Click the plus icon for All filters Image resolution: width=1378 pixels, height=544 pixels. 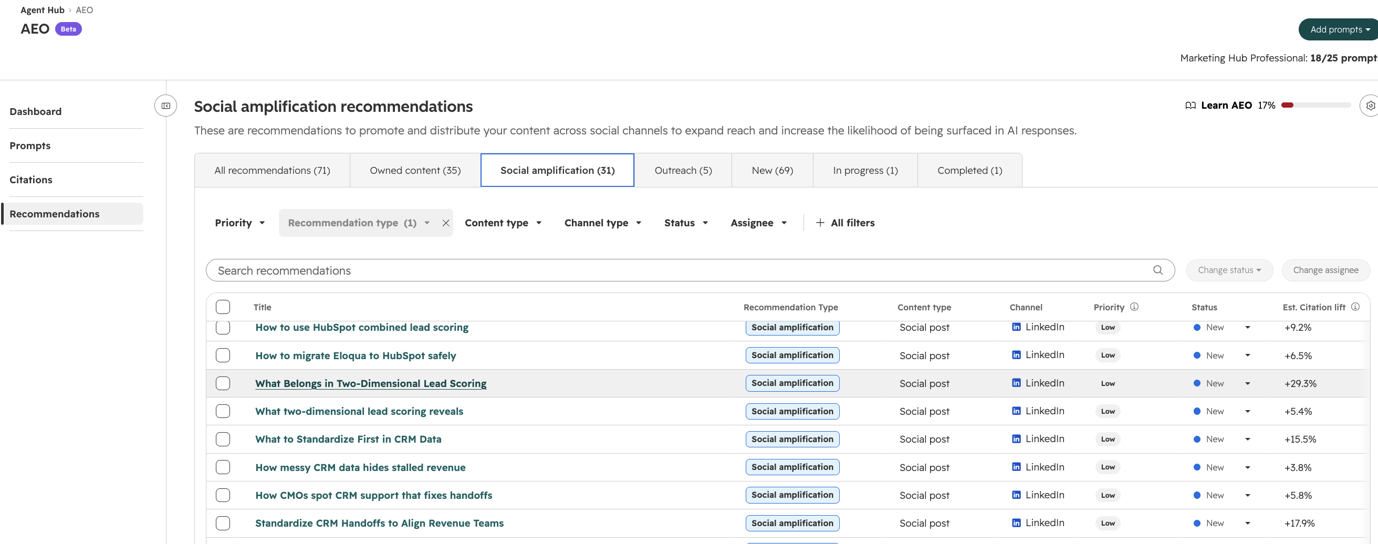pos(820,223)
